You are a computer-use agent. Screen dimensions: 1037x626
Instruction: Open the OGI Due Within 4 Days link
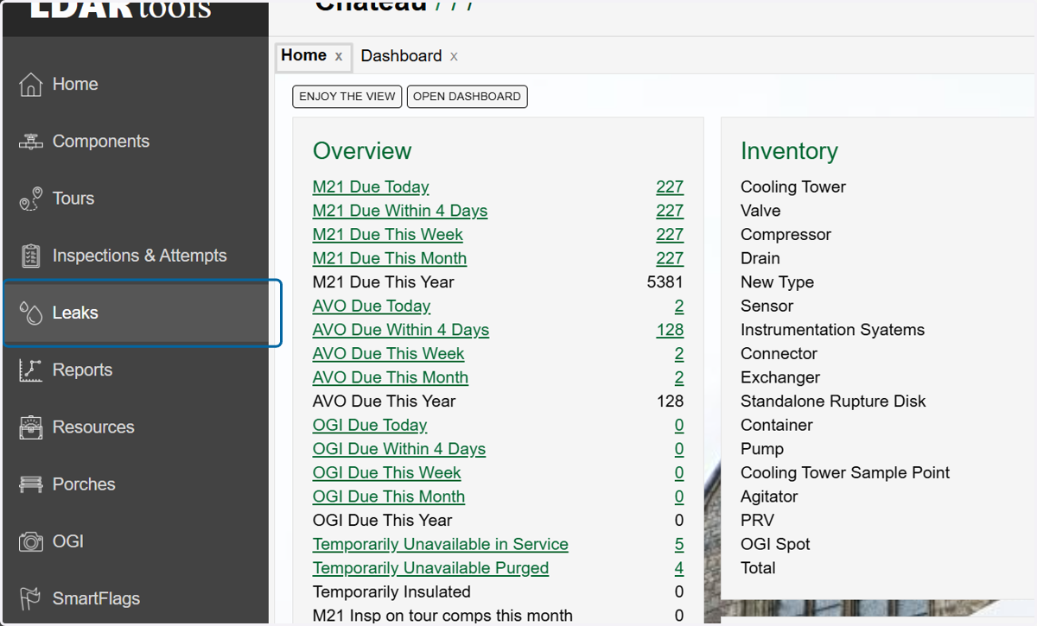(x=399, y=449)
